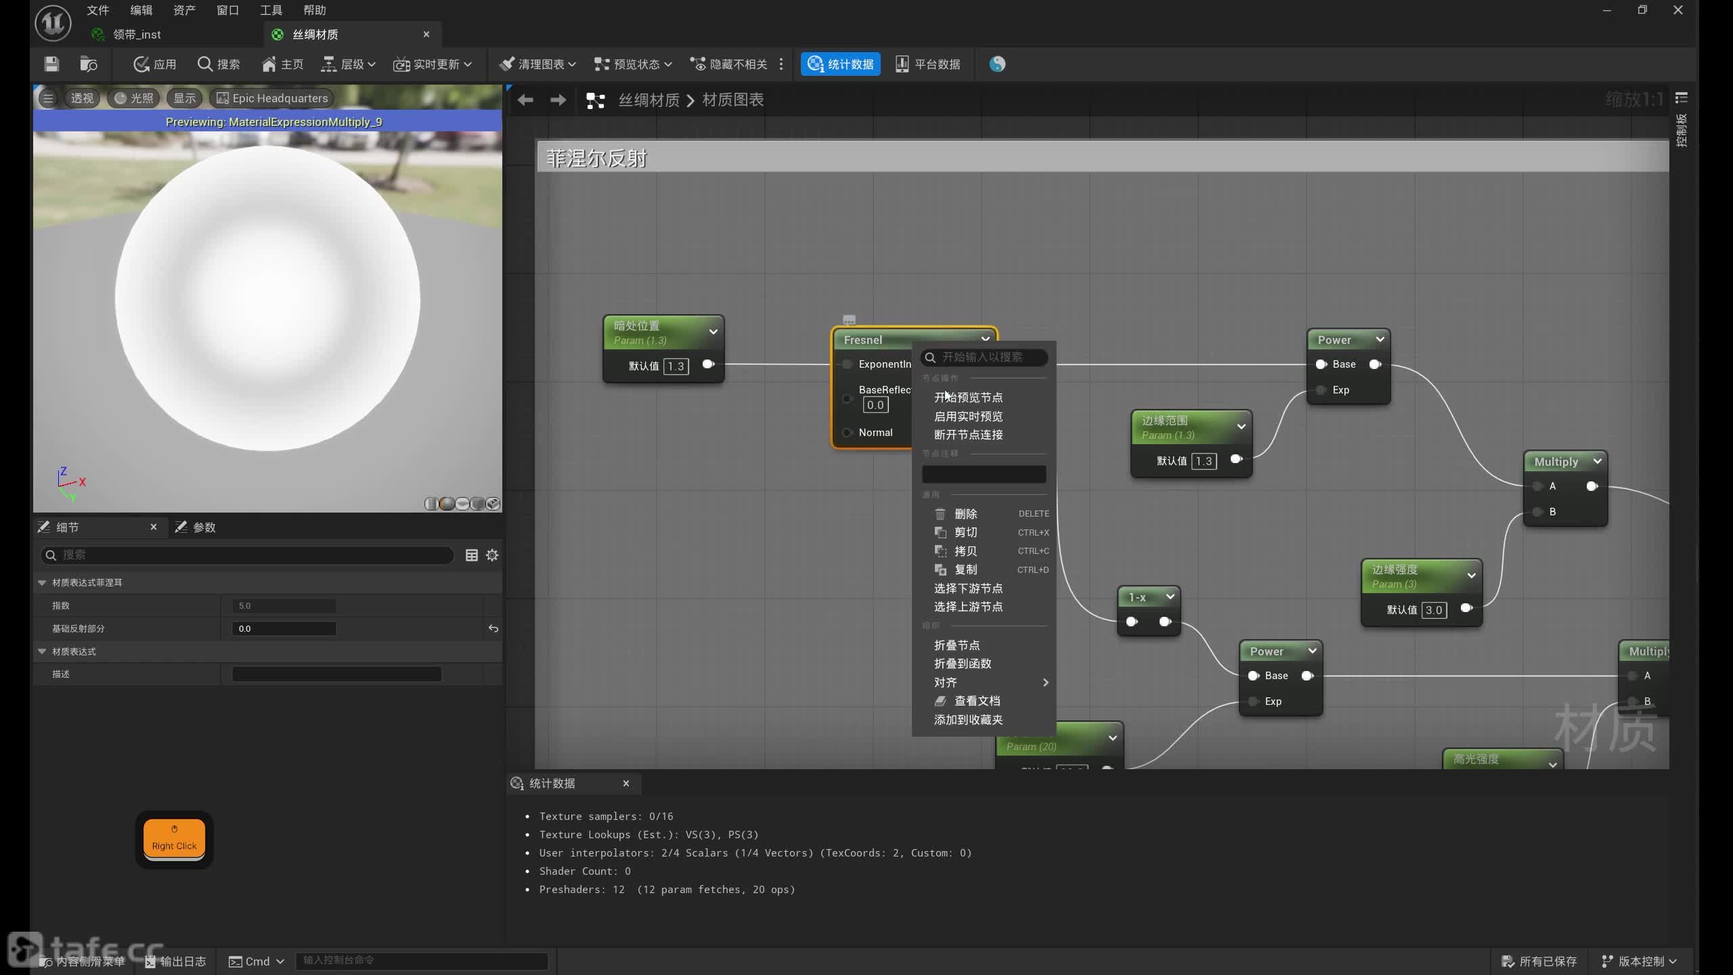Open the palette panel icon at top right

coord(1681,98)
